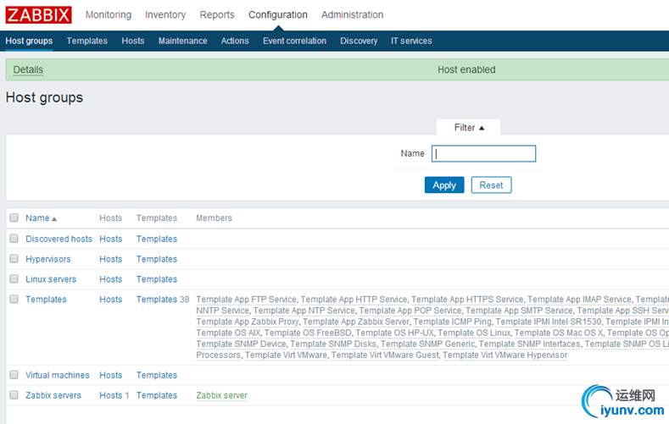
Task: Open Hosts 1 link in Zabbix servers row
Action: click(x=111, y=395)
